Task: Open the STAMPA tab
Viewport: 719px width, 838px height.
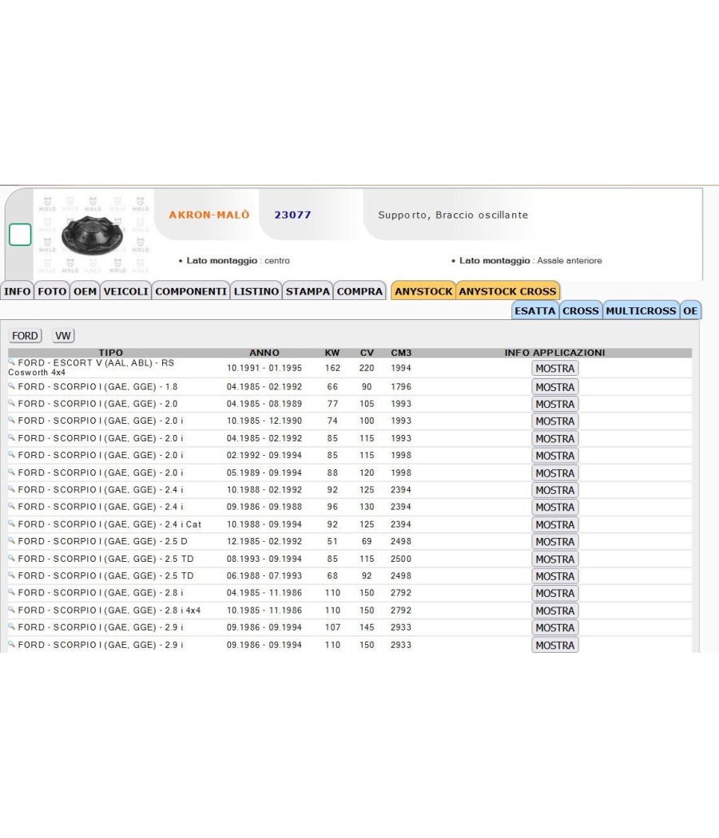Action: pos(308,291)
